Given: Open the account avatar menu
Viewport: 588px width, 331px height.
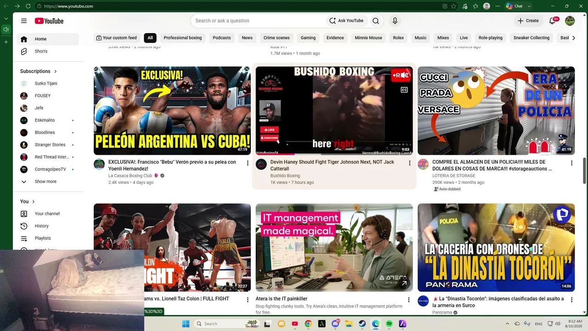Looking at the screenshot, I should coord(570,21).
